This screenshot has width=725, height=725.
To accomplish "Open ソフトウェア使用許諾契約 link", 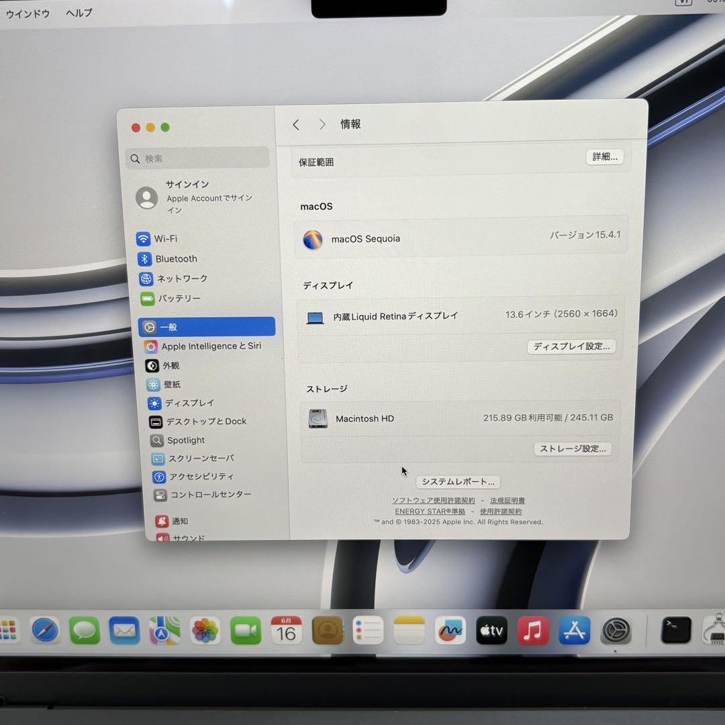I will click(433, 500).
